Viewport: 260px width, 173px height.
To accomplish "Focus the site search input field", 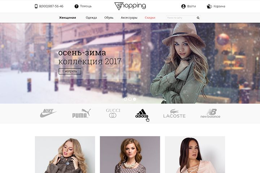I will 181,18.
